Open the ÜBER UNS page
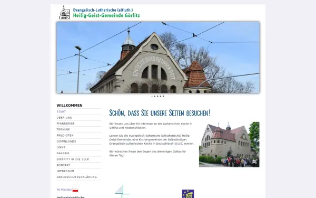The height and width of the screenshot is (198, 316). (x=64, y=118)
